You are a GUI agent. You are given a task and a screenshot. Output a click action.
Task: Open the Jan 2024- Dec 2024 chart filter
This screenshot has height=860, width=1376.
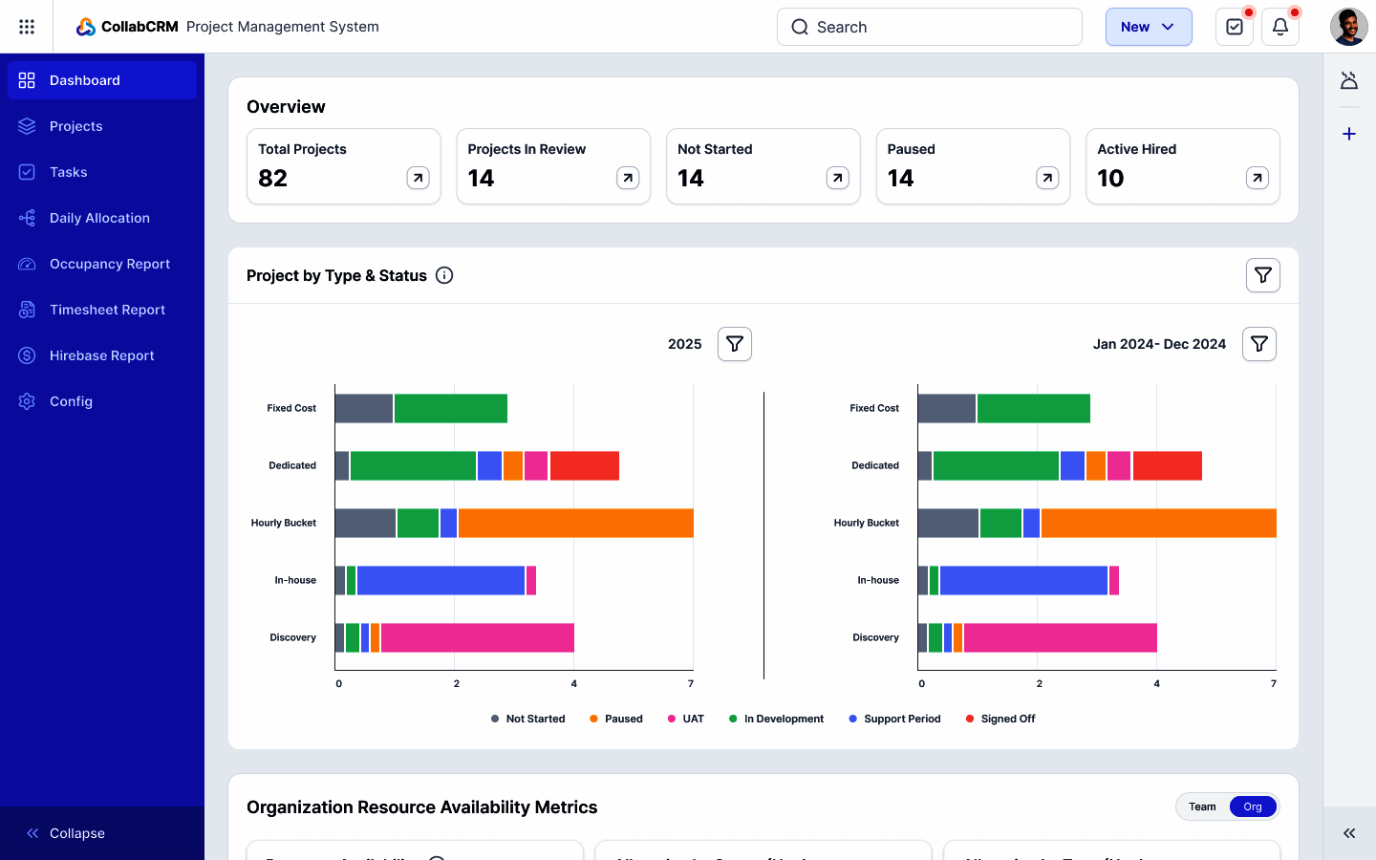(x=1258, y=344)
